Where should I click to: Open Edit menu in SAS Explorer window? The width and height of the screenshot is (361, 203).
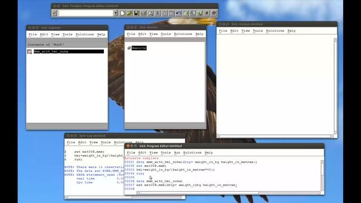point(44,34)
